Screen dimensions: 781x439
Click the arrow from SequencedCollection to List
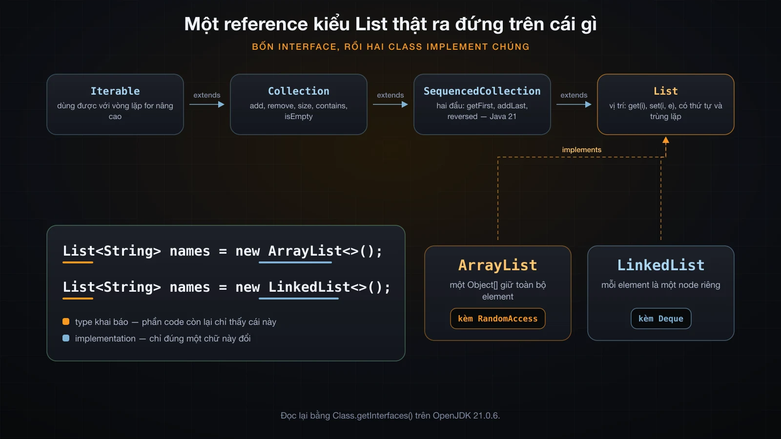tap(574, 104)
